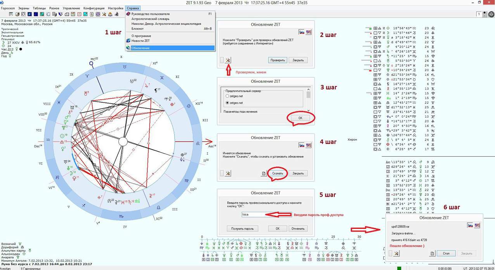Image resolution: width=495 pixels, height=270 pixels.
Task: Select the unselected zetgeo.net server option
Action: click(227, 95)
